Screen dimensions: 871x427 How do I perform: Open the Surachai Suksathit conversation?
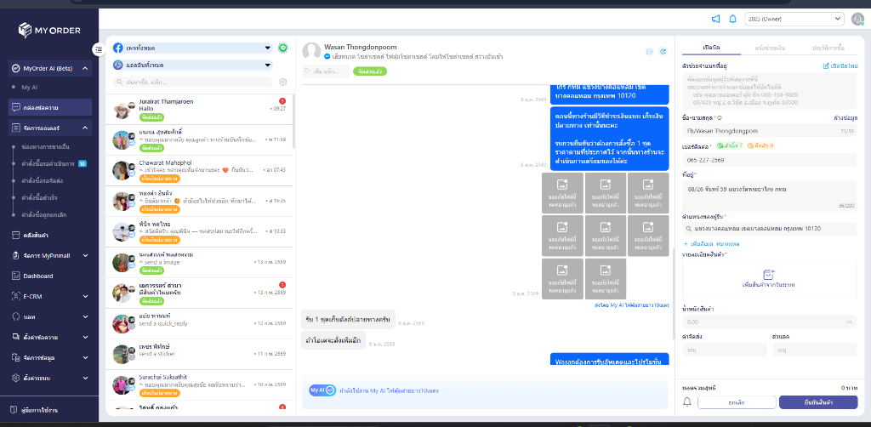(x=199, y=385)
